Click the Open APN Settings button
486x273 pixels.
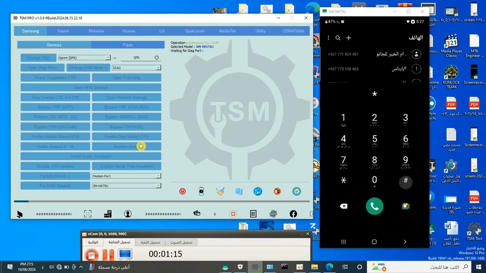click(x=91, y=88)
